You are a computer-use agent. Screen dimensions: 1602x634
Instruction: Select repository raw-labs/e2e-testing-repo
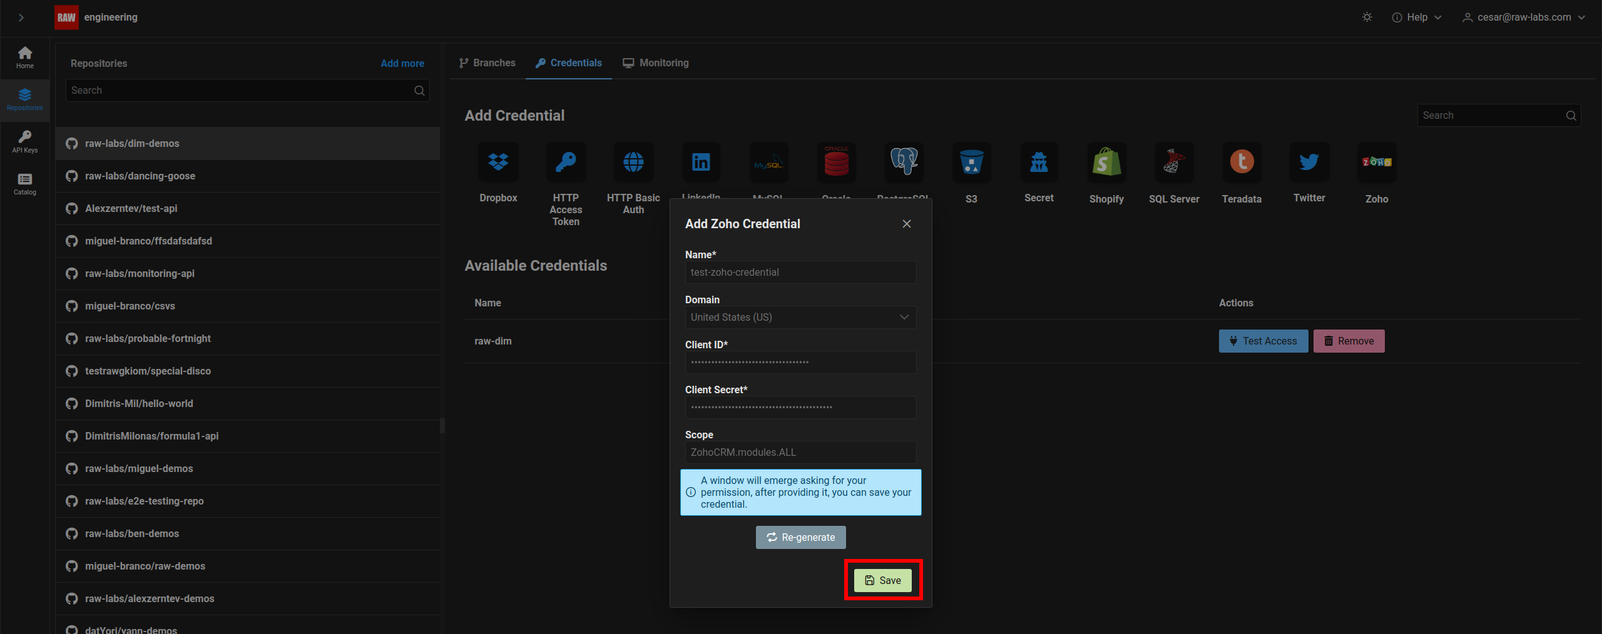(x=248, y=501)
